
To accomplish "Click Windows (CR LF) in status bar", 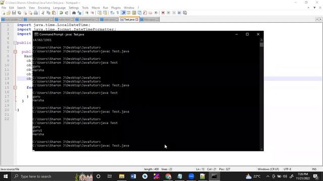I will click(x=268, y=169).
